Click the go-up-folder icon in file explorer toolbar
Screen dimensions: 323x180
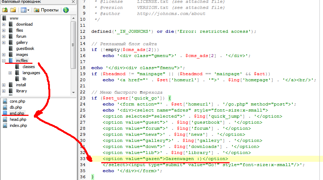(x=5, y=10)
